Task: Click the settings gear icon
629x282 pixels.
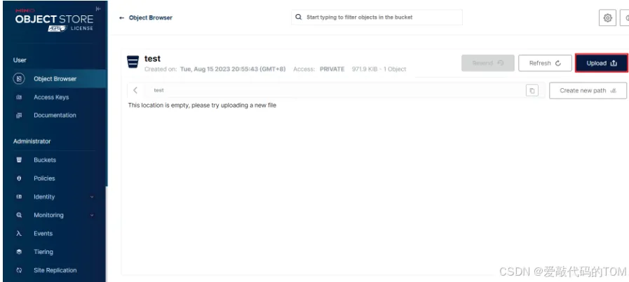Action: 607,18
